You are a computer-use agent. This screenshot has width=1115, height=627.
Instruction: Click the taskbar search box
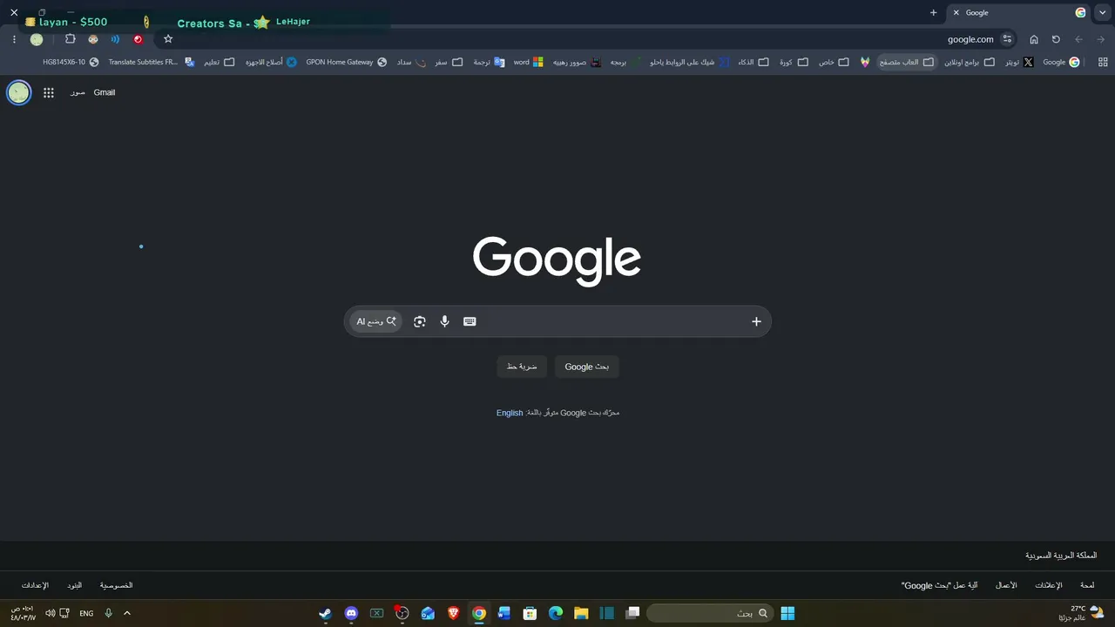coord(710,613)
